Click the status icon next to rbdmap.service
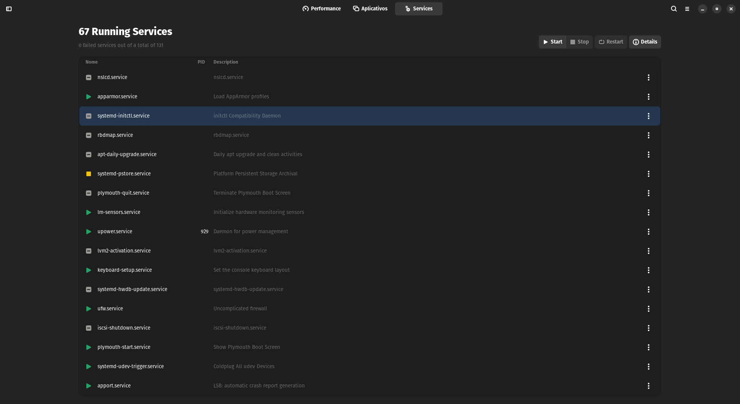This screenshot has height=404, width=740. click(x=89, y=135)
